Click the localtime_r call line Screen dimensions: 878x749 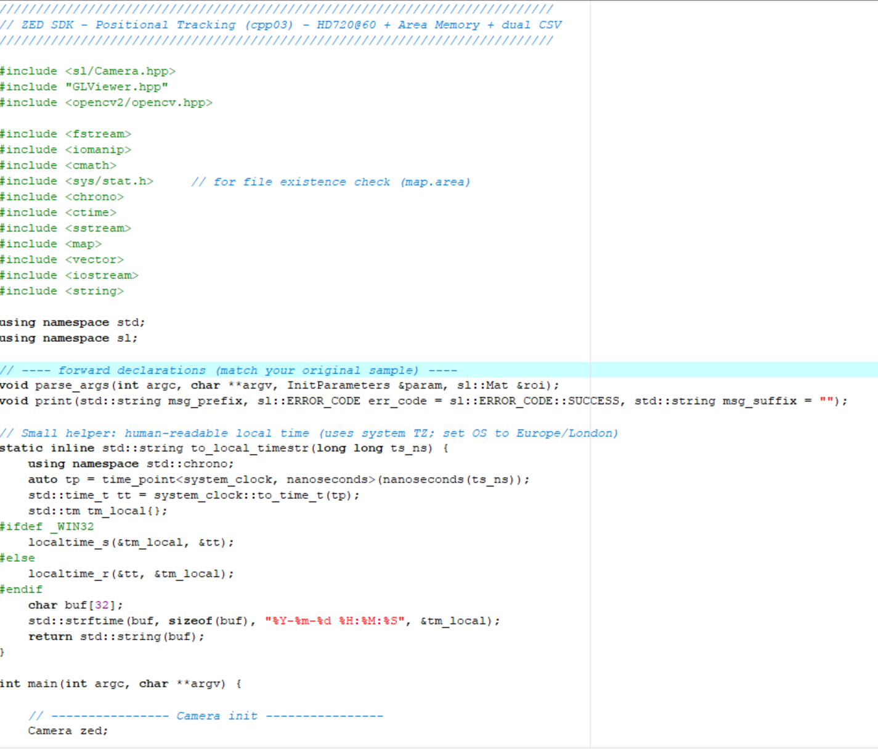point(131,574)
